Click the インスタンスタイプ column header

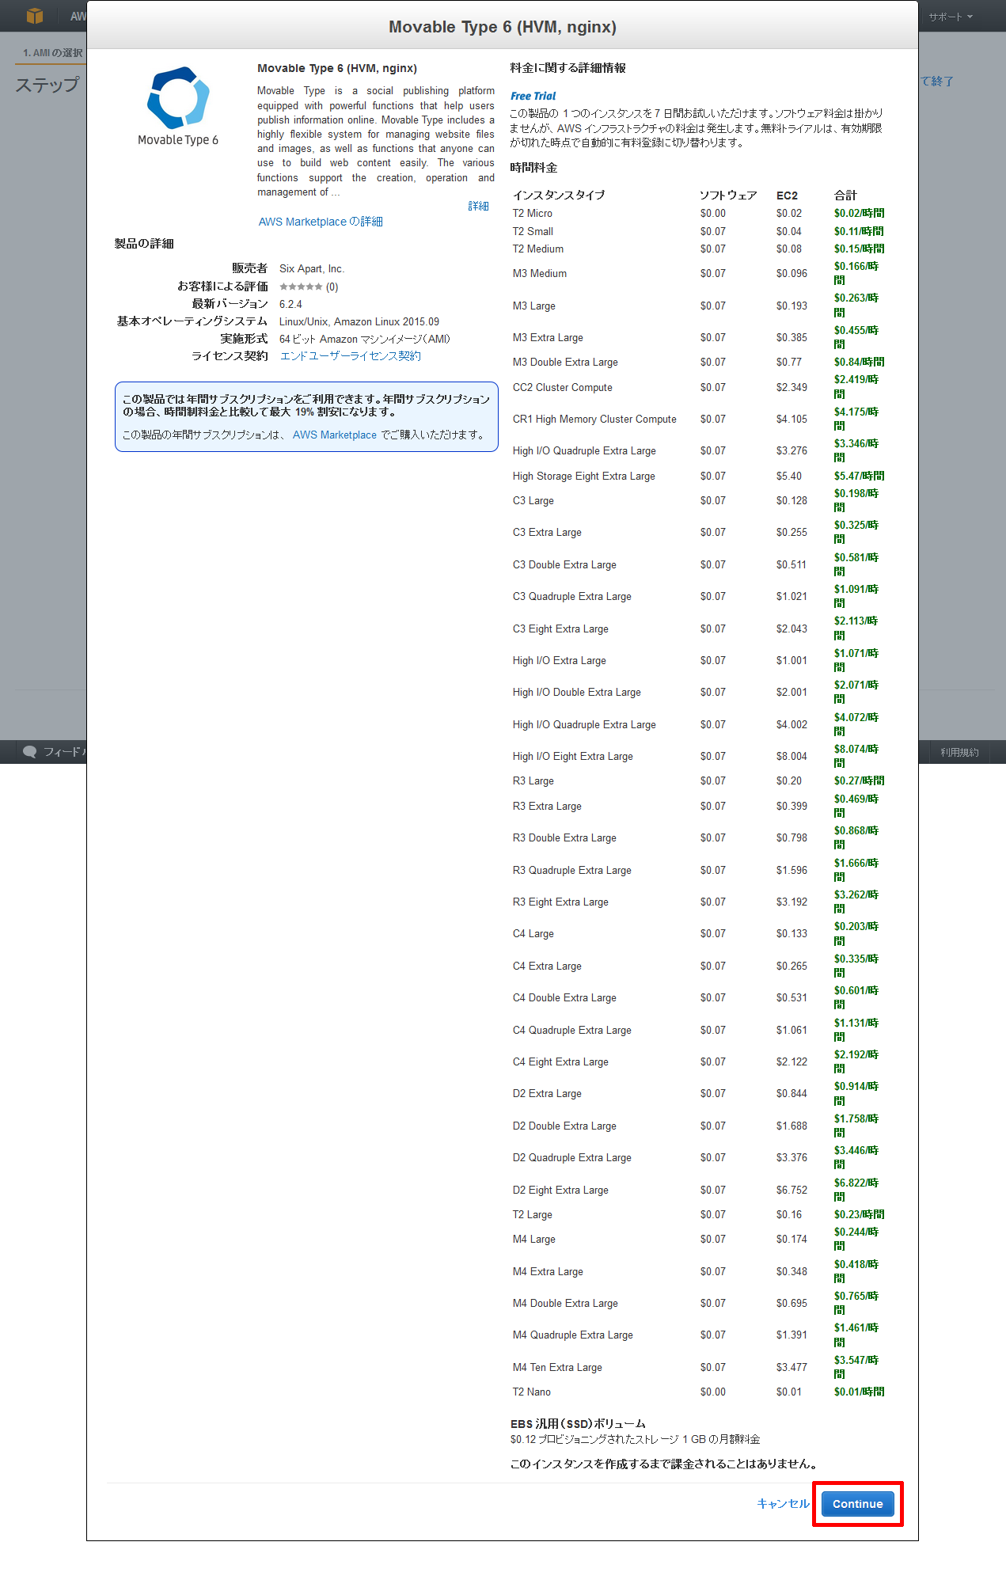(x=559, y=196)
